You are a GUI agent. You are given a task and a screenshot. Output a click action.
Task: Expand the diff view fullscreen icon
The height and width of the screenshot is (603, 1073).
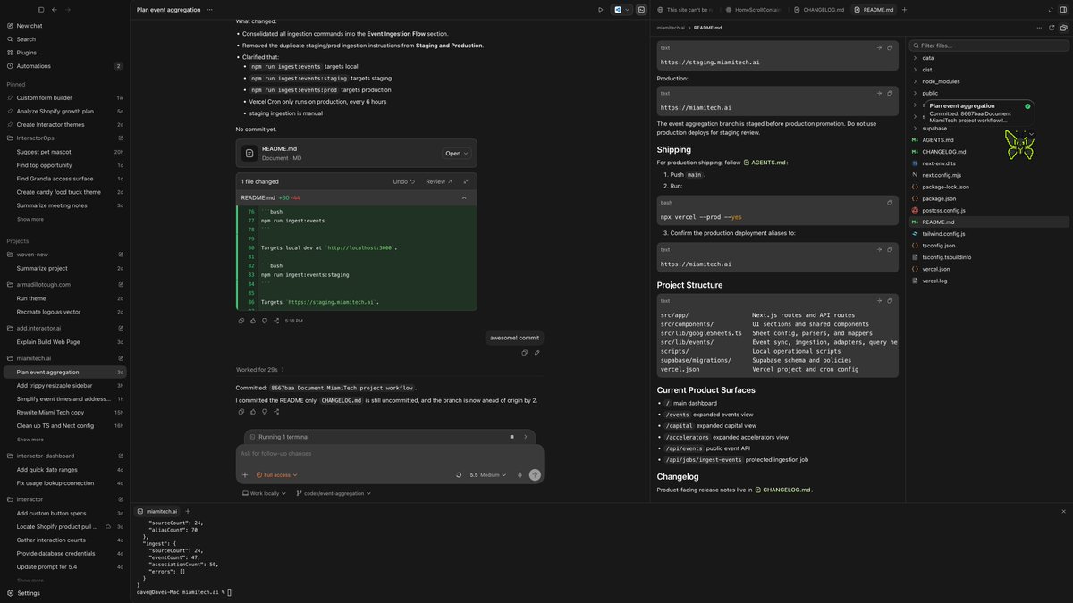tap(466, 181)
